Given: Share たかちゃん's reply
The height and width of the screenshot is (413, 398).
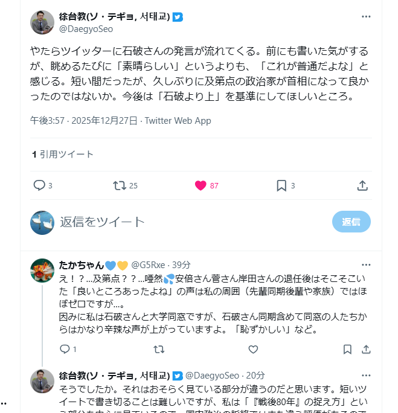Looking at the screenshot, I should point(366,349).
